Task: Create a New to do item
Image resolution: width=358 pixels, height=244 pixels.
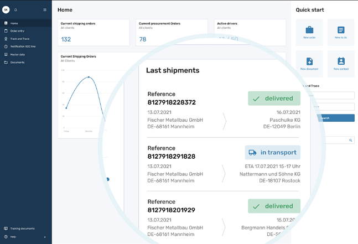Action: tap(341, 33)
